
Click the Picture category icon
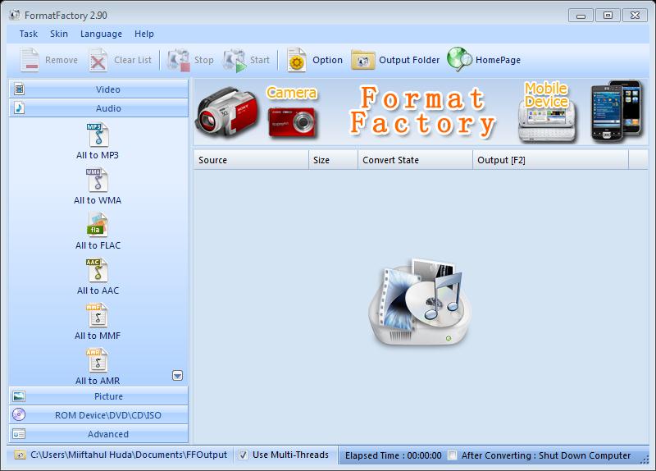pos(19,396)
